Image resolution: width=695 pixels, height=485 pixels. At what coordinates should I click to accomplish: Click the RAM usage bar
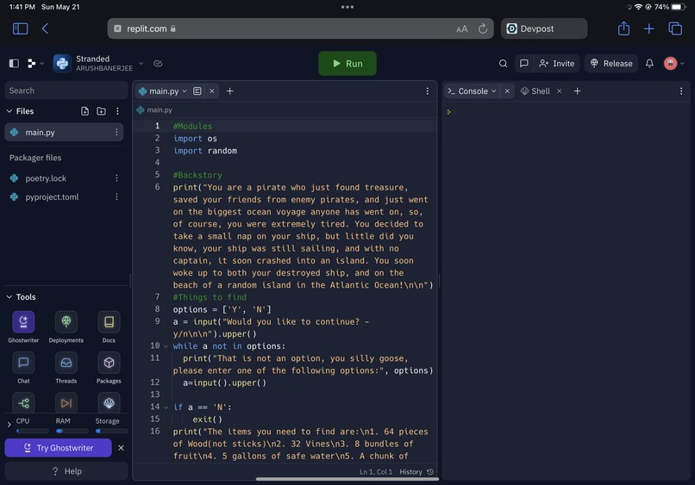[72, 431]
